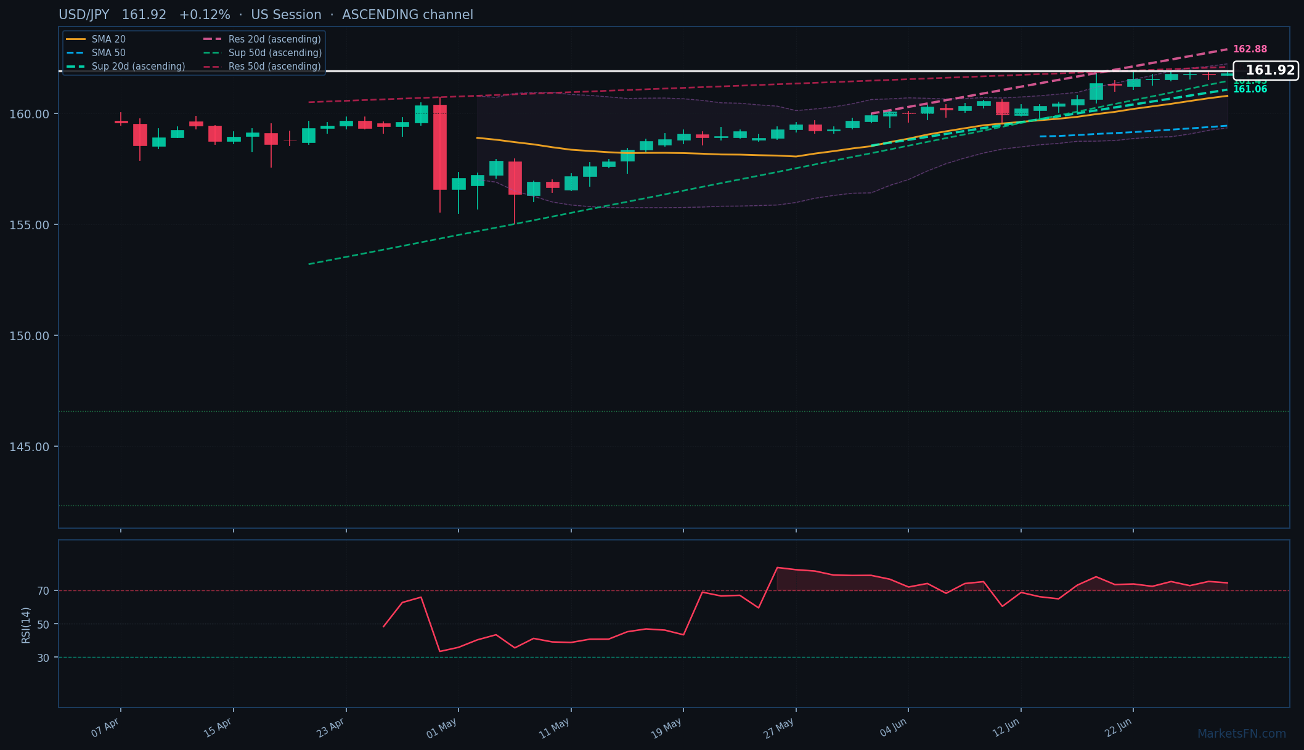The width and height of the screenshot is (1304, 750).
Task: Click the green 161.06 support price label
Action: 1250,89
